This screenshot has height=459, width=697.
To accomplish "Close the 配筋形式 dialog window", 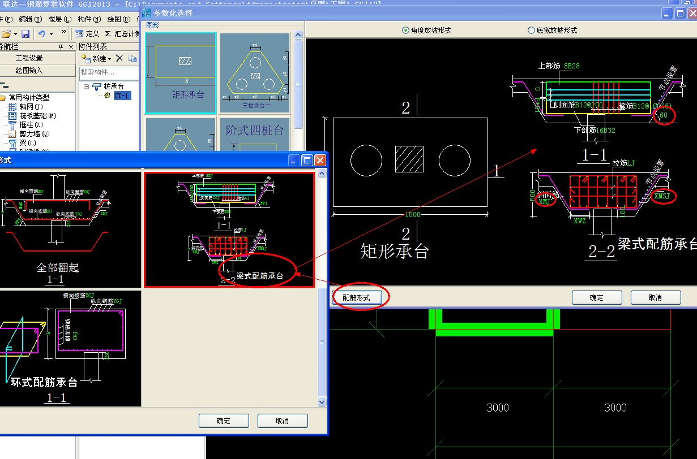I will (x=320, y=161).
